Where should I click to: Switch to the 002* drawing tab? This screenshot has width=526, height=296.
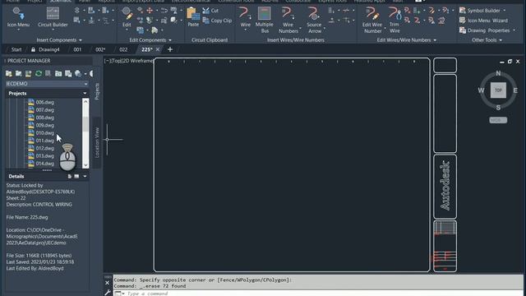click(100, 49)
